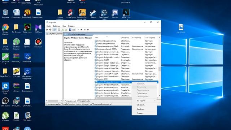This screenshot has height=130, width=231.
Task: Switch to the Расширенный tab
Action: [70, 101]
